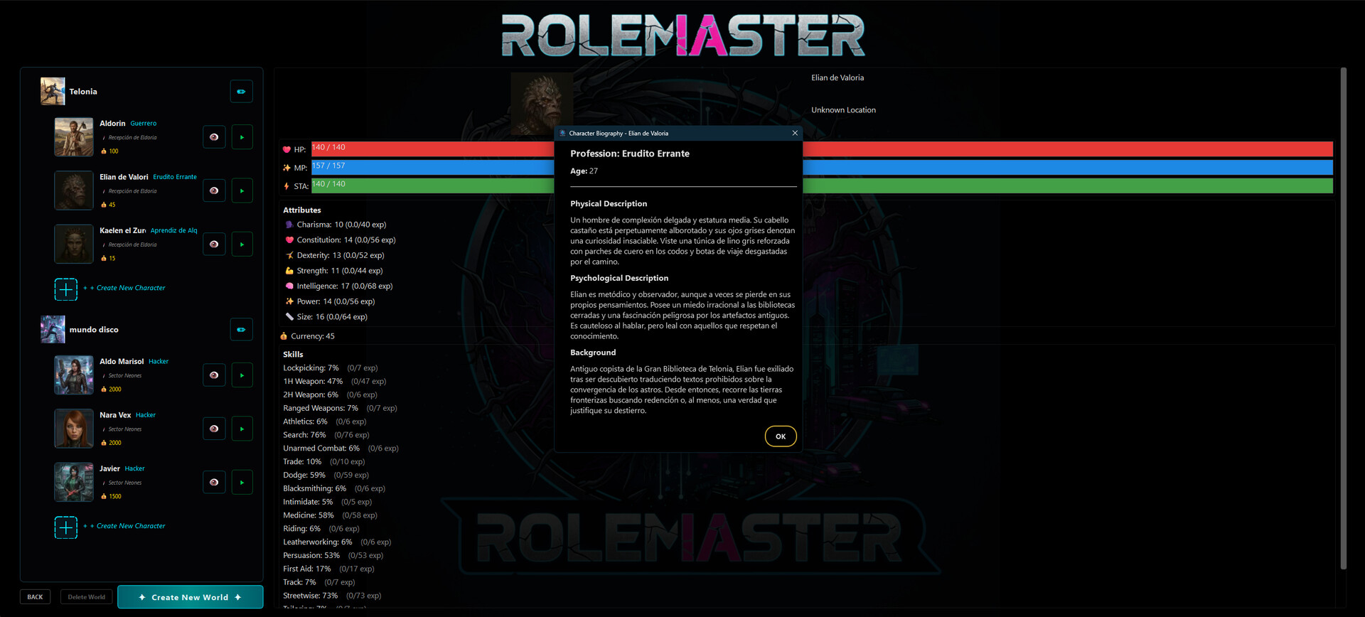
Task: View Kaelen el Zur character details
Action: coord(214,244)
